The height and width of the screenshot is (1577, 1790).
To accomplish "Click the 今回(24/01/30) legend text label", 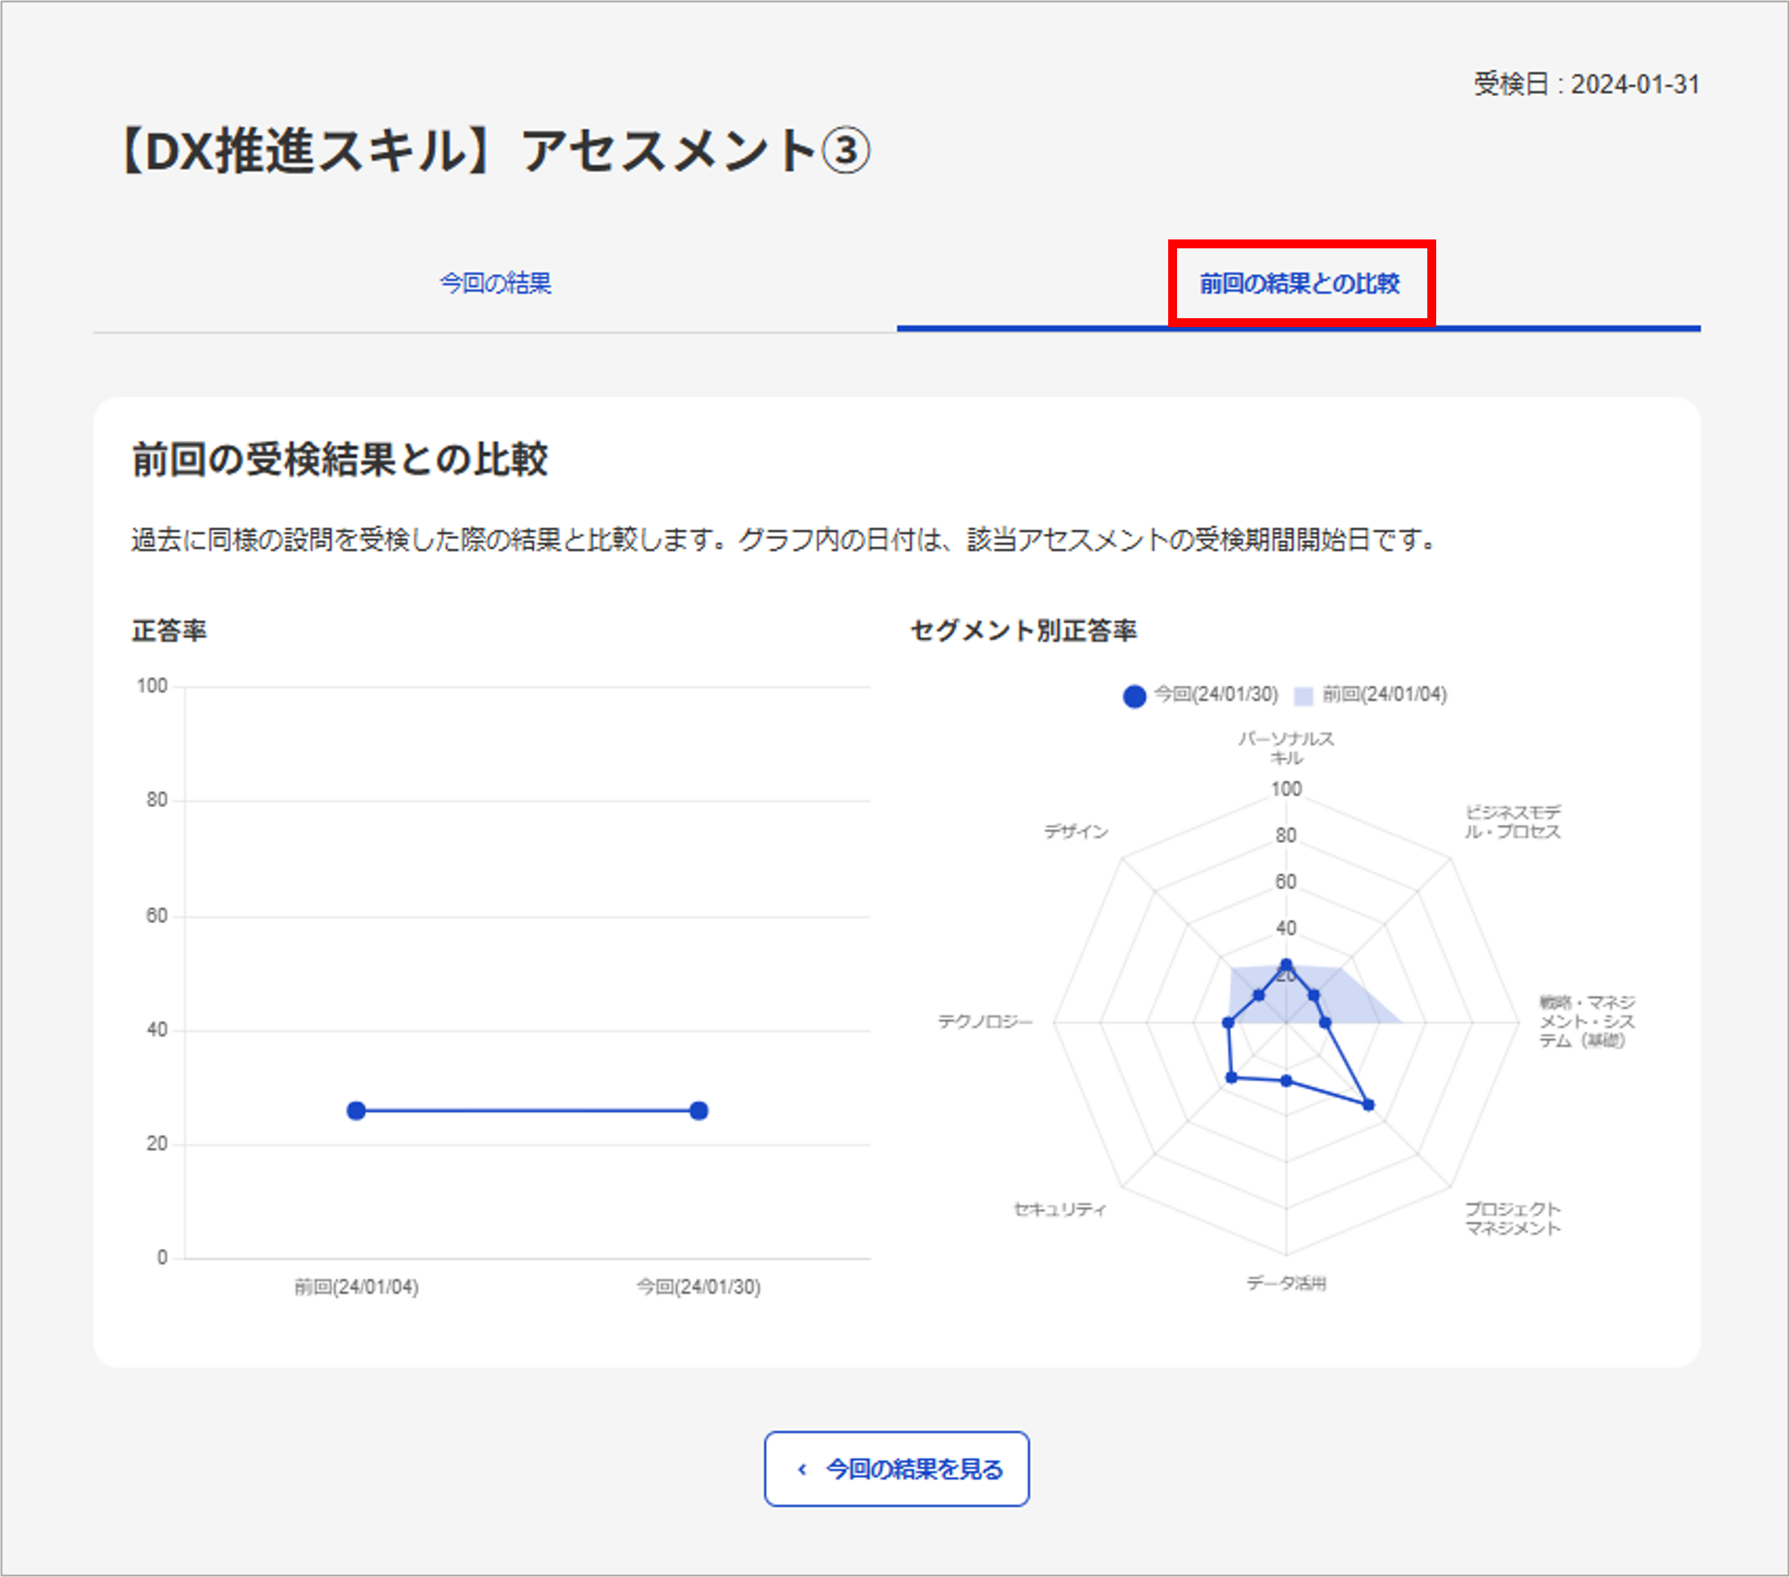I will 1216,694.
